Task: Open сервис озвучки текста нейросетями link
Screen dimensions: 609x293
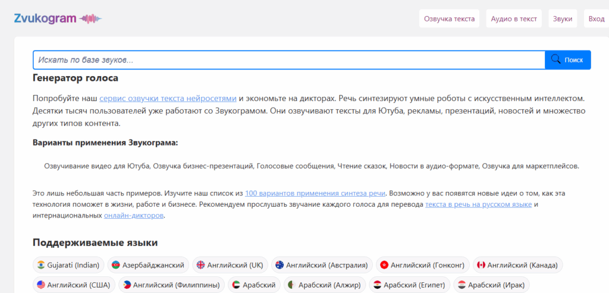Action: tap(168, 98)
